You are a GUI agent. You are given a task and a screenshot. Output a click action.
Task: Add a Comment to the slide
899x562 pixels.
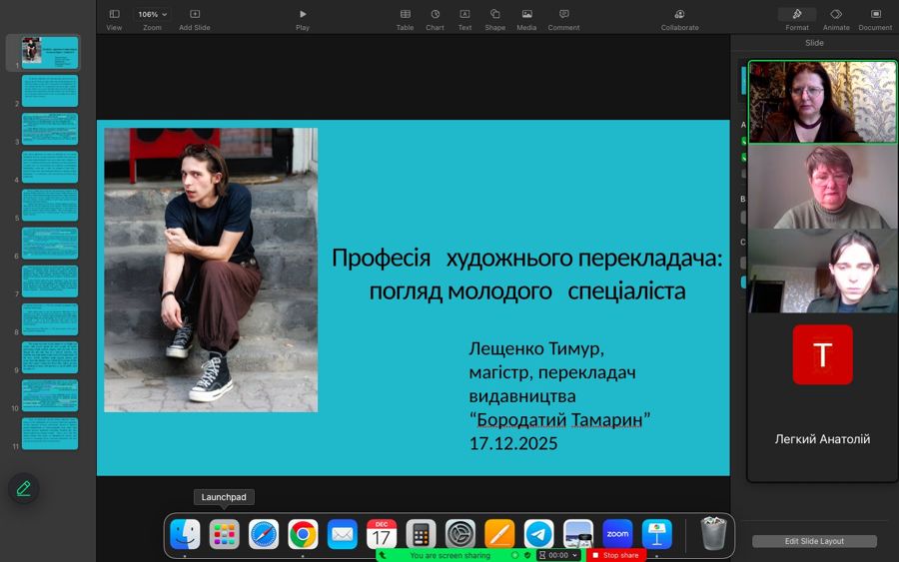point(563,14)
